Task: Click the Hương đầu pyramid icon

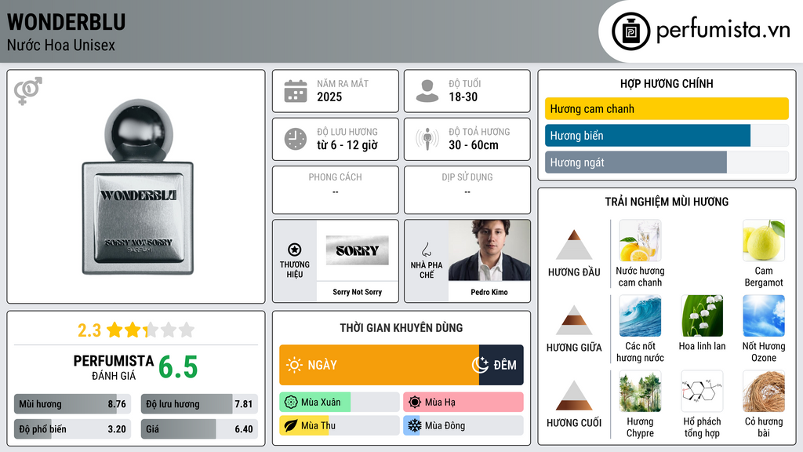Action: 574,245
